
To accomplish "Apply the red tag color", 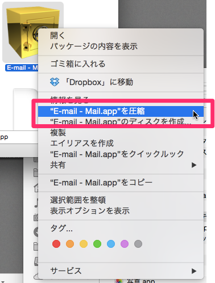I will click(56, 244).
